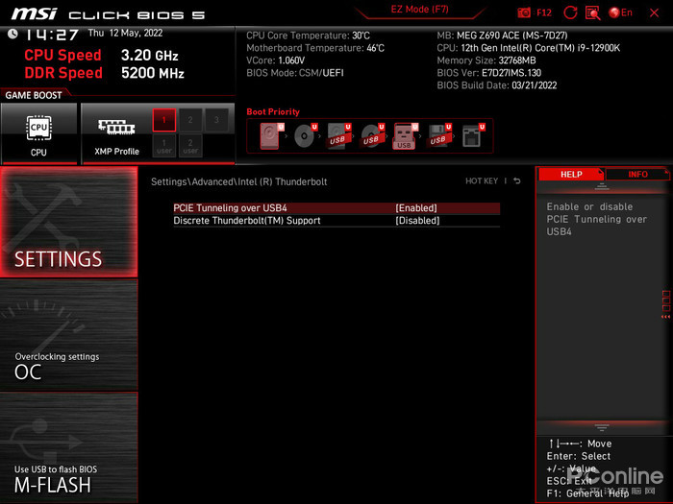
Task: Select XMP profile 3
Action: pos(216,120)
